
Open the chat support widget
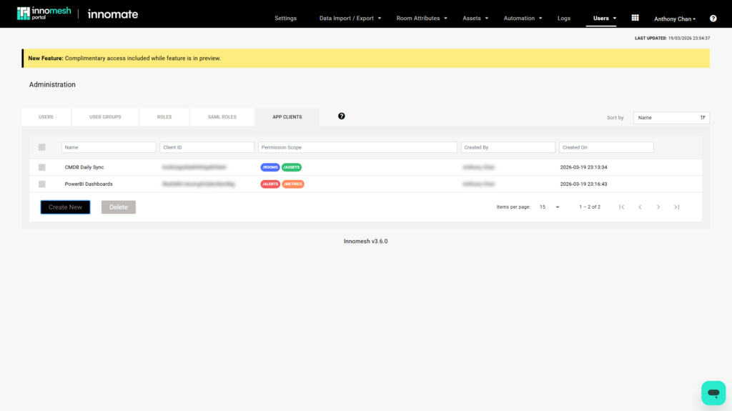point(713,392)
